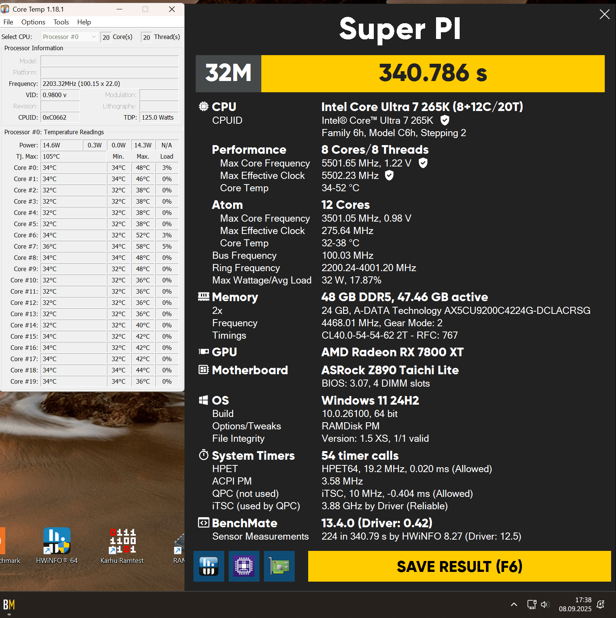This screenshot has width=616, height=618.
Task: Click the memory timings CL40.0-54-54-62 2T text
Action: [x=390, y=335]
